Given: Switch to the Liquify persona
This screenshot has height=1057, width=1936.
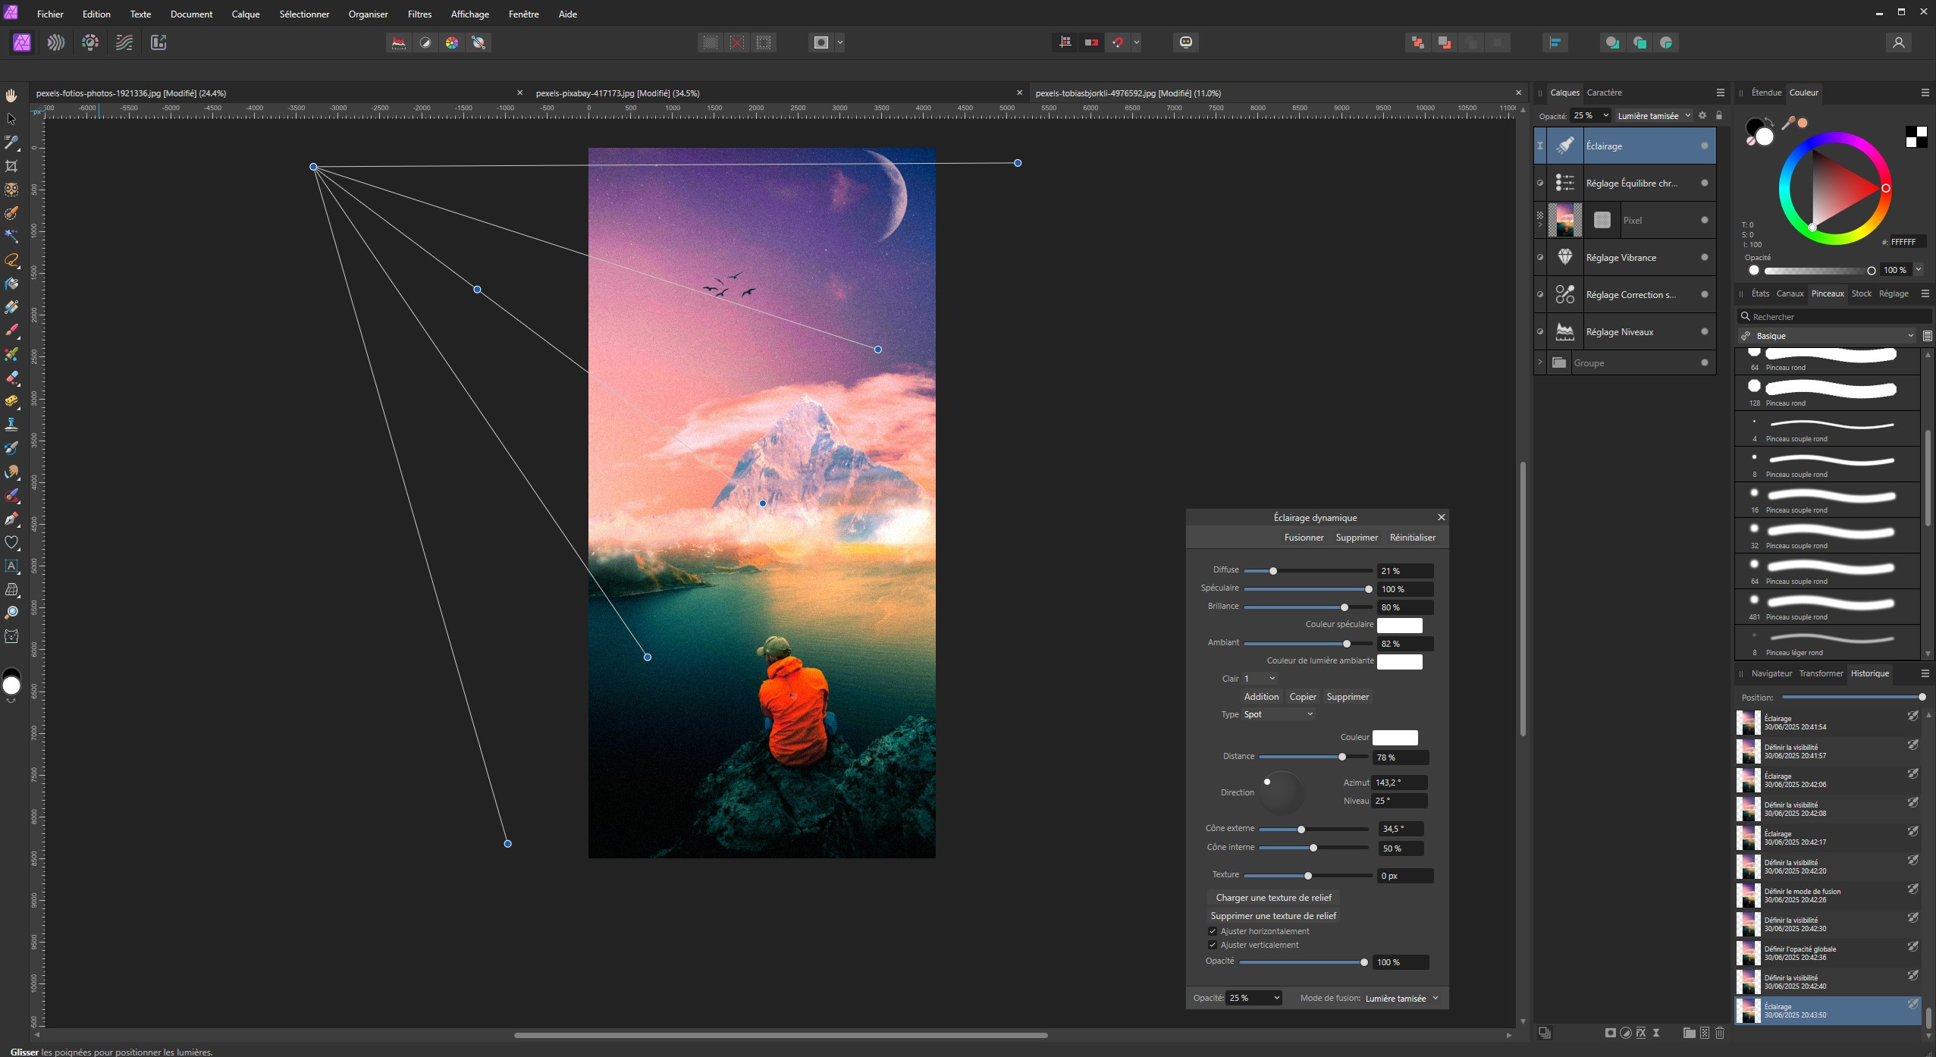Looking at the screenshot, I should [56, 42].
